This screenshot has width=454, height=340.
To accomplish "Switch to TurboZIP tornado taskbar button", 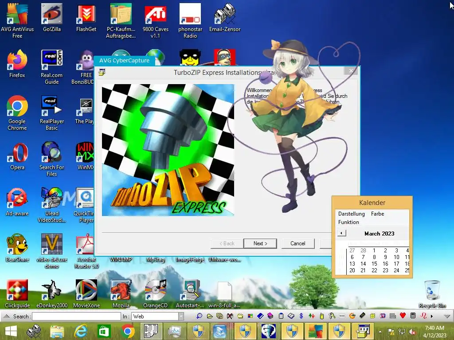I will pyautogui.click(x=268, y=331).
